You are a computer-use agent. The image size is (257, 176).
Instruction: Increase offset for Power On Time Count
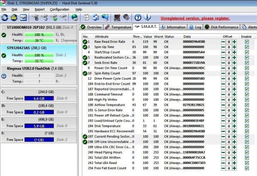coord(234,68)
